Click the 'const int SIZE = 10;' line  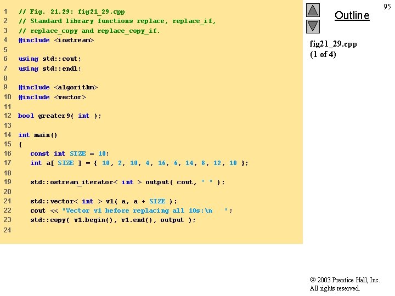tap(70, 153)
